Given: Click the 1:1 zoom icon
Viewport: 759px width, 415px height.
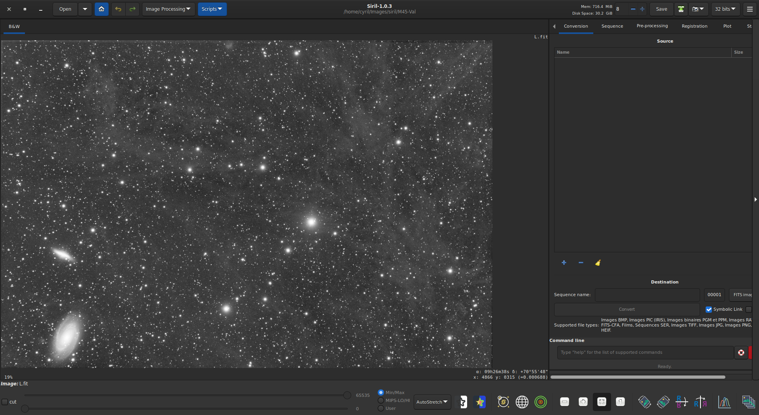Looking at the screenshot, I should [620, 402].
